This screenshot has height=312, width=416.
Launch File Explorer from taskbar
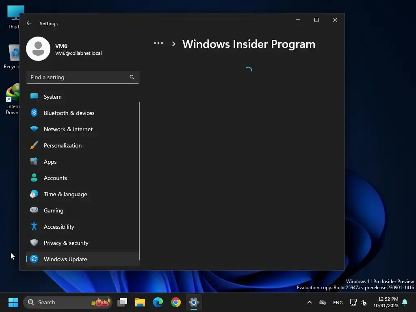[140, 302]
